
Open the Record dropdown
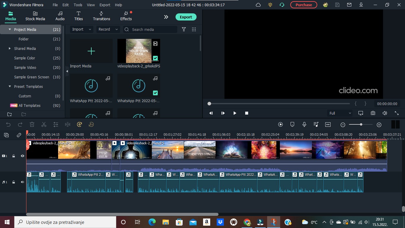point(108,29)
